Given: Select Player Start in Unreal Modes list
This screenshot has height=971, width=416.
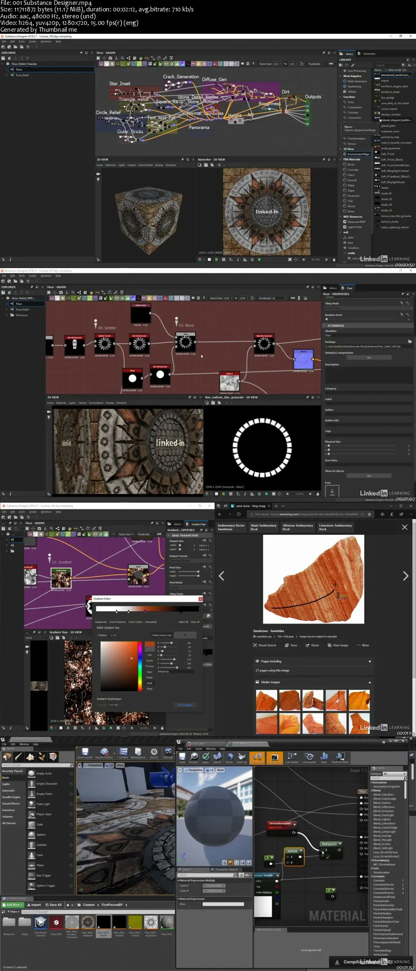Looking at the screenshot, I should tap(50, 814).
